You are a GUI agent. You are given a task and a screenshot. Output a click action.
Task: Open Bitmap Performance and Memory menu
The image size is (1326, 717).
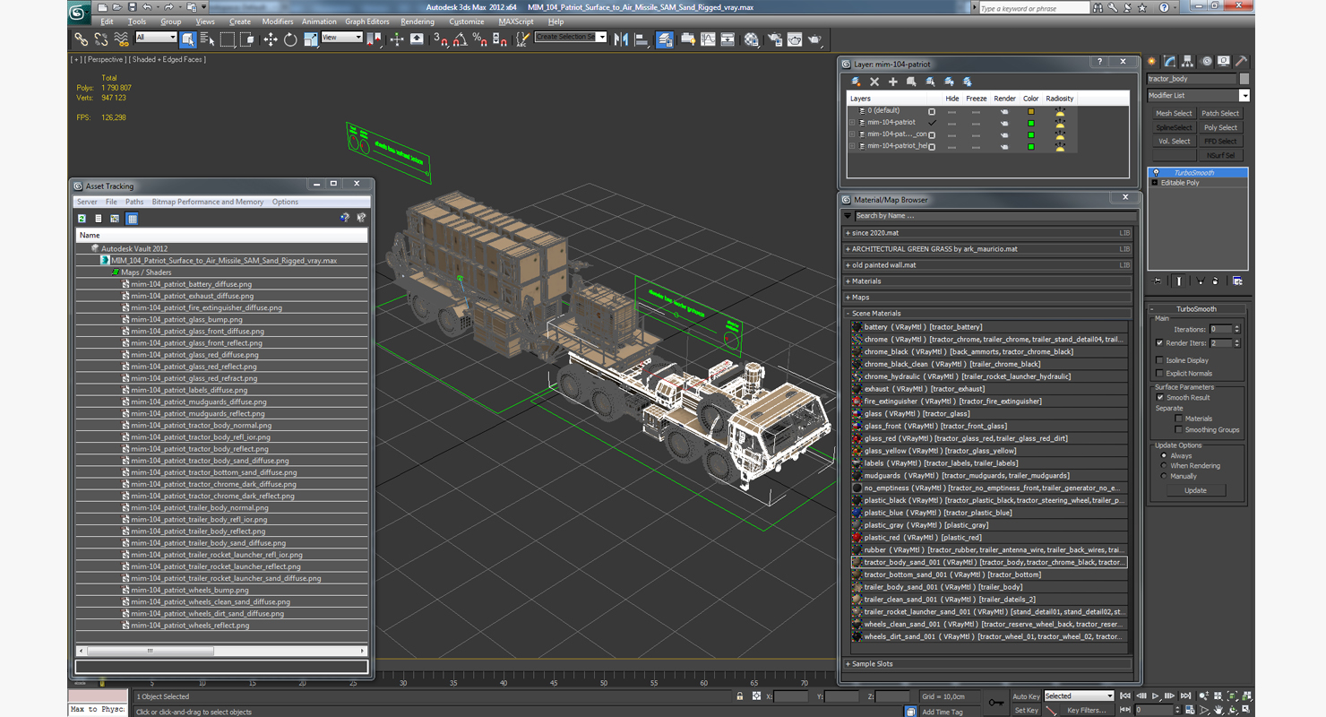(208, 202)
